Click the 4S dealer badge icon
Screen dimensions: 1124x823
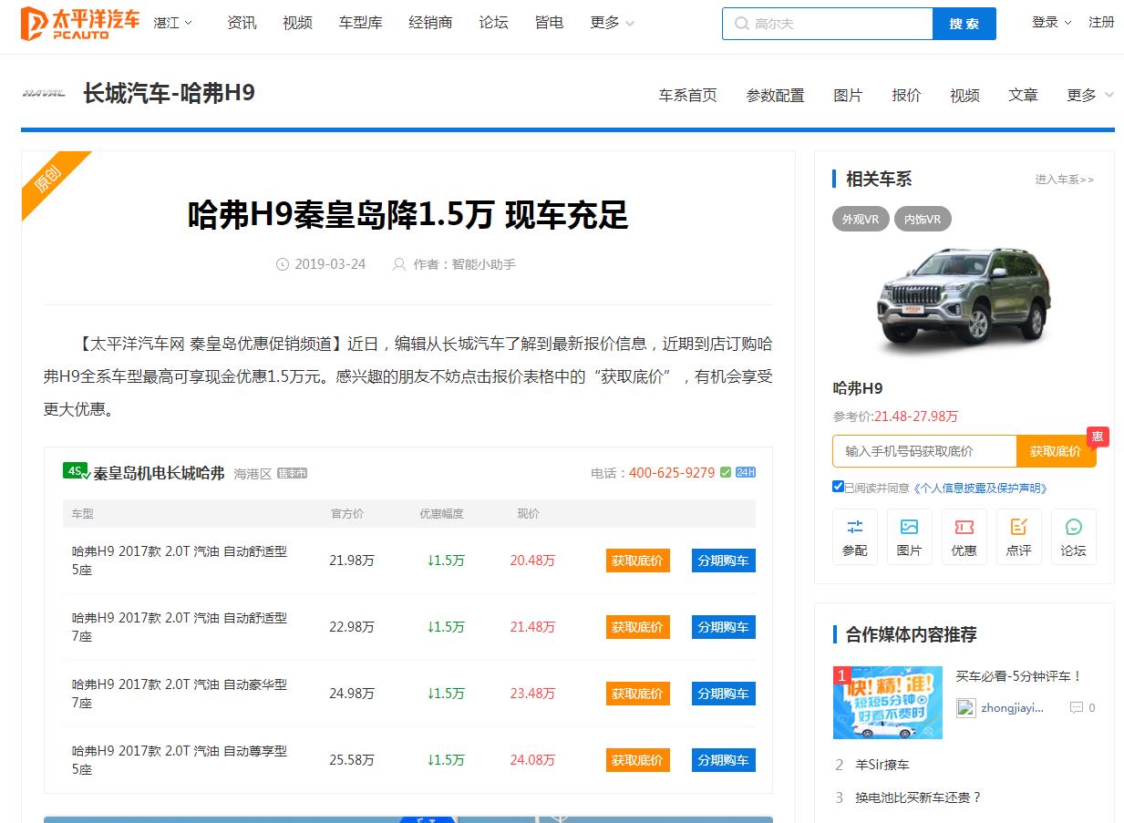pos(77,471)
